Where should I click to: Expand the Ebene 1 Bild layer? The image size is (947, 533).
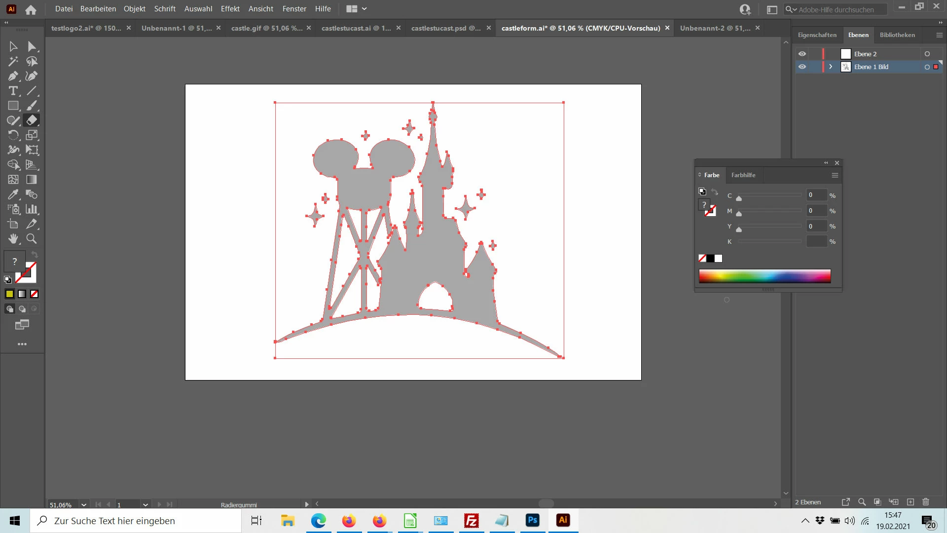click(831, 67)
